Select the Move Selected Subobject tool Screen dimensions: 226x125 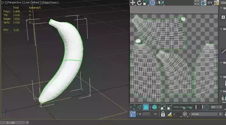click(133, 3)
